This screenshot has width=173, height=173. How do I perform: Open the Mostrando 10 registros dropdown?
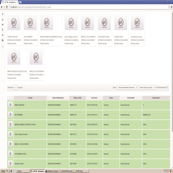pyautogui.click(x=16, y=88)
